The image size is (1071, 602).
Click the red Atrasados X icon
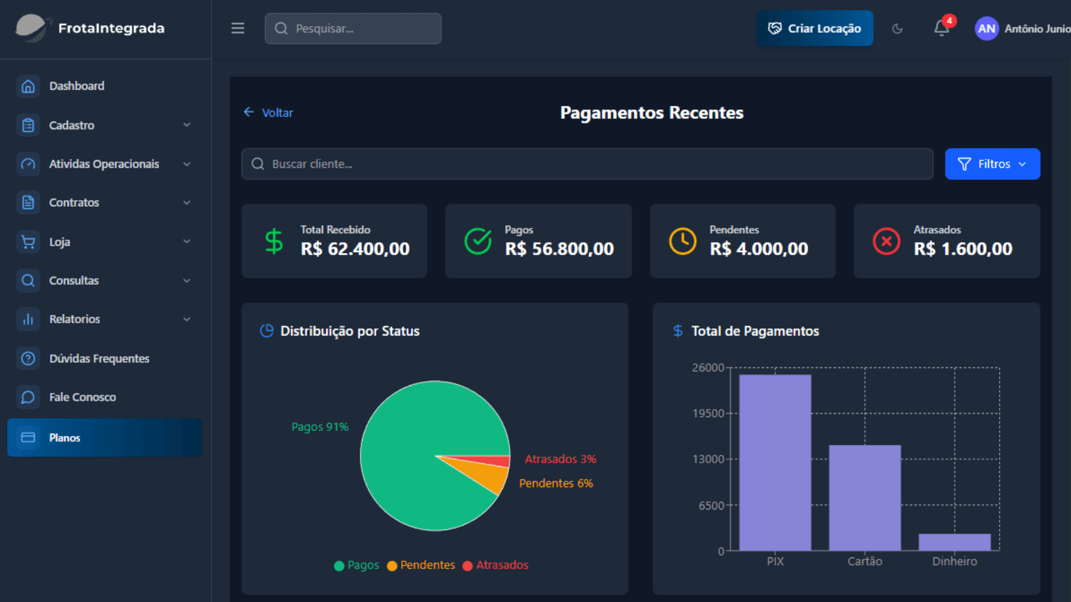pos(886,241)
